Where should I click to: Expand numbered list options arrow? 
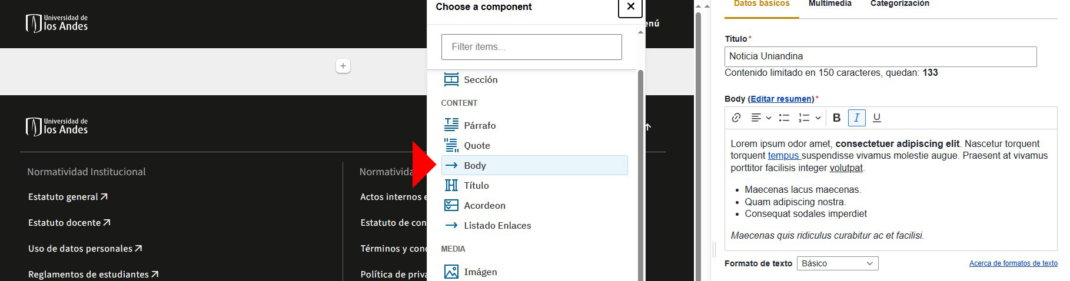point(818,118)
